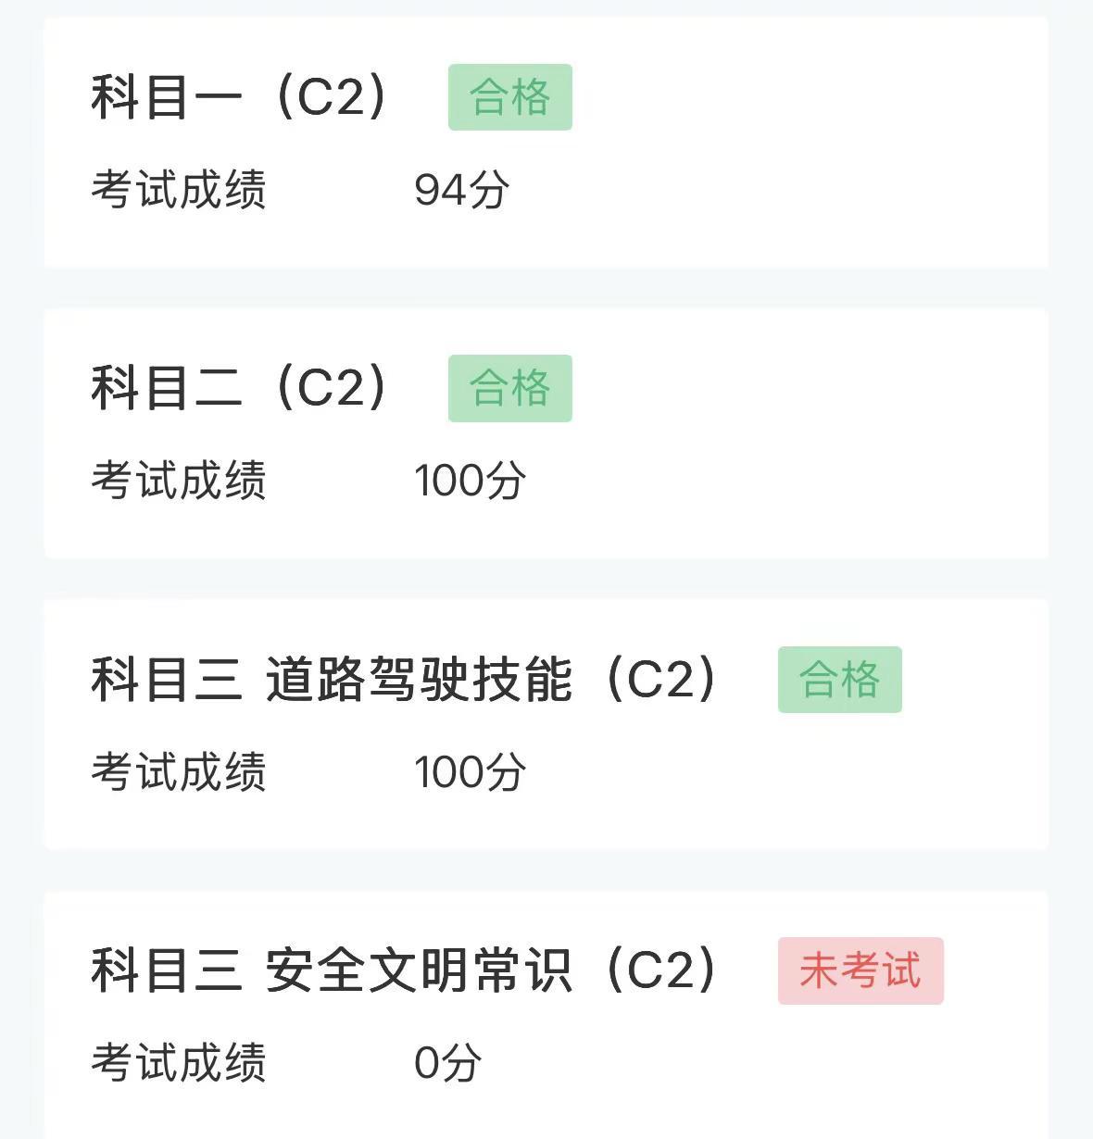Click the red 未考试 status badge
The width and height of the screenshot is (1093, 1139).
860,970
